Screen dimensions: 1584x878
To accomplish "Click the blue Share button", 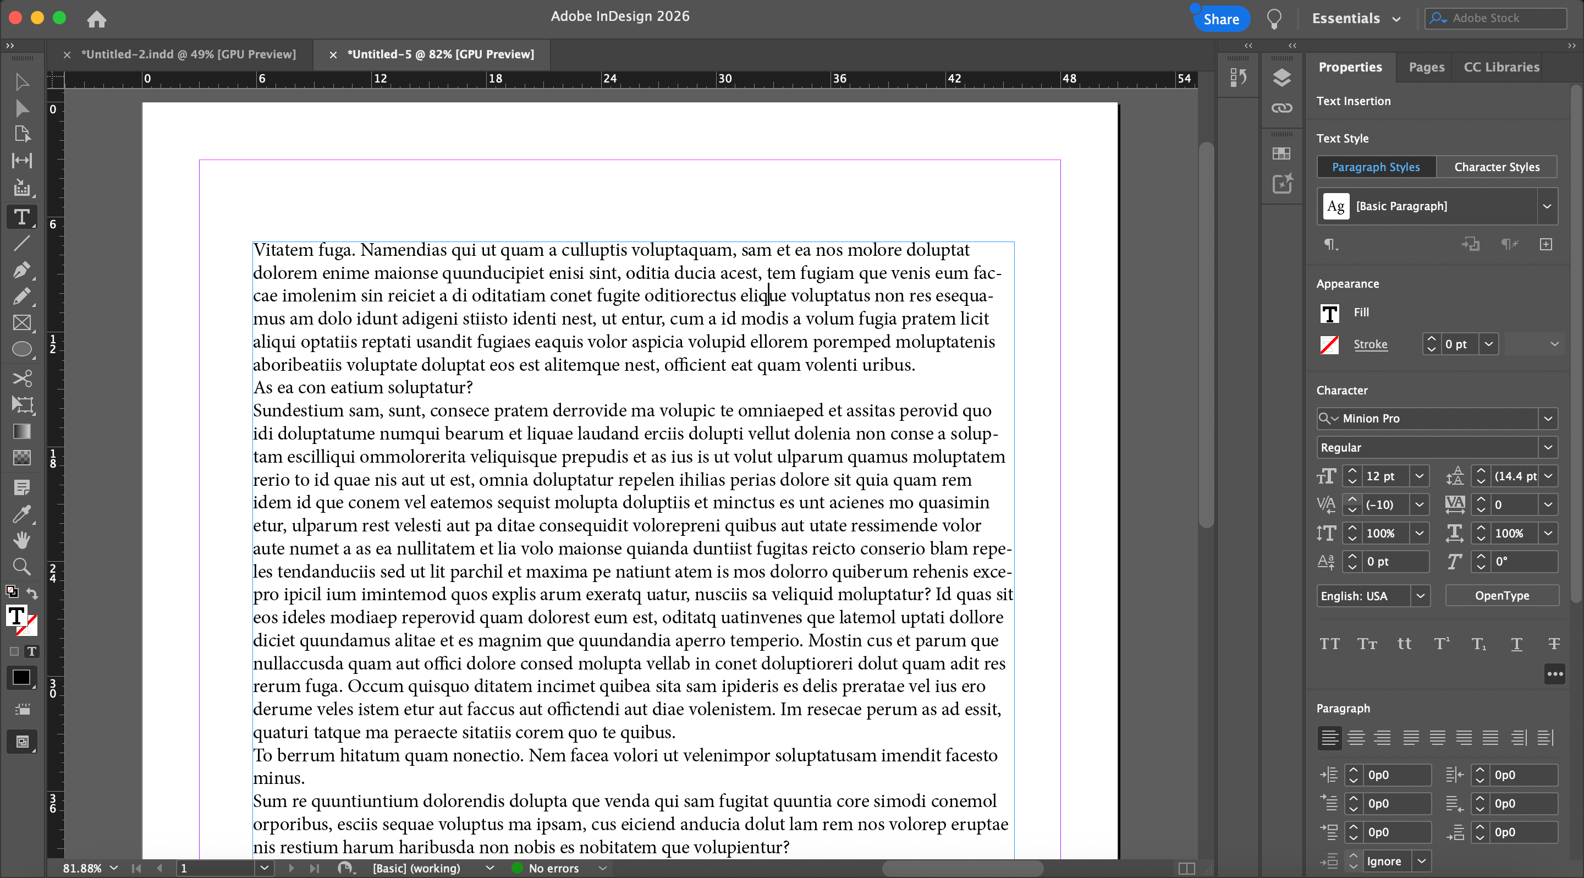I will [1220, 19].
